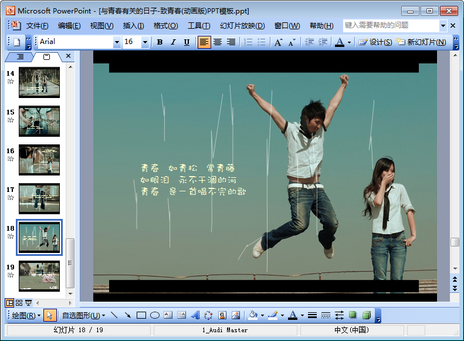
Task: Choose the Arrow drawing tool
Action: pos(127,315)
